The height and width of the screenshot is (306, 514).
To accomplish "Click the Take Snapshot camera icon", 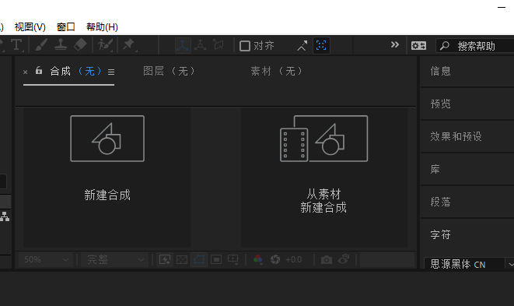I will [326, 260].
